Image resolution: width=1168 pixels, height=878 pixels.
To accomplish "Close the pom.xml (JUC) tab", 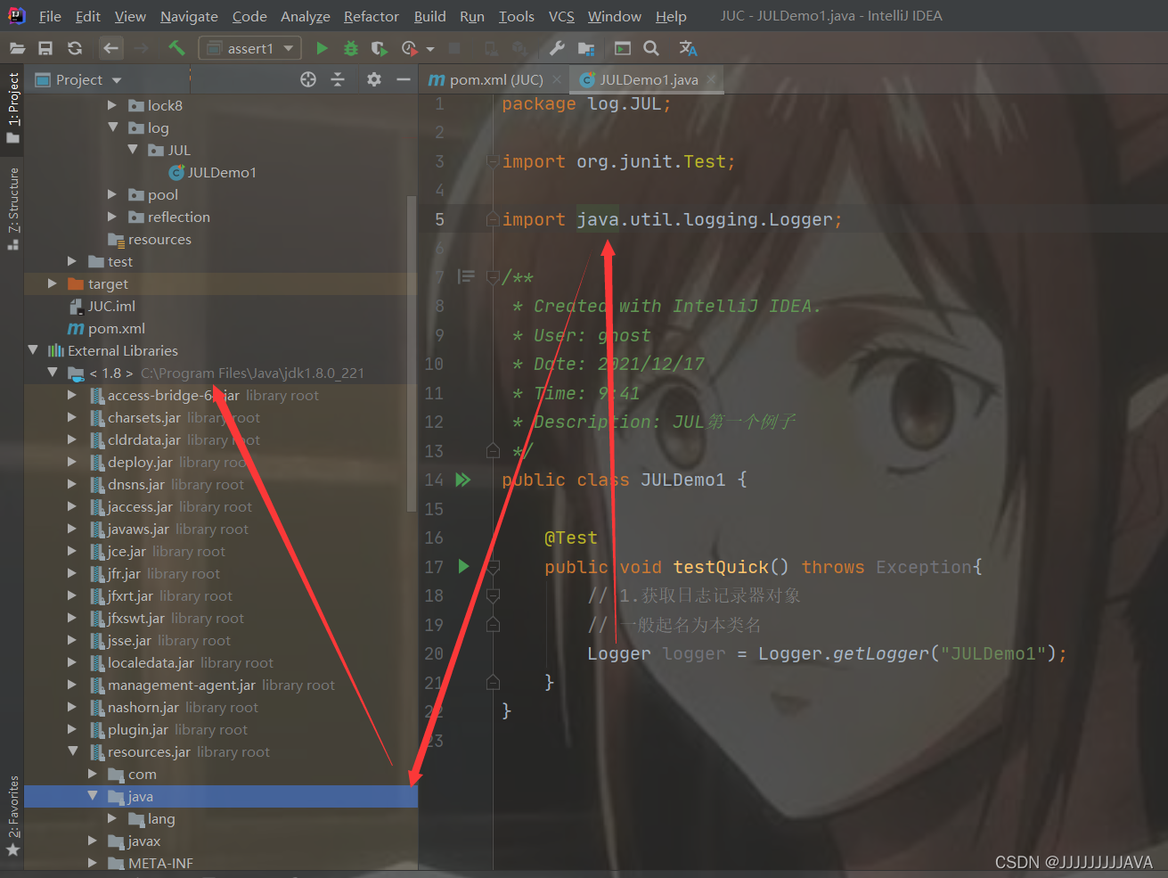I will pos(557,79).
